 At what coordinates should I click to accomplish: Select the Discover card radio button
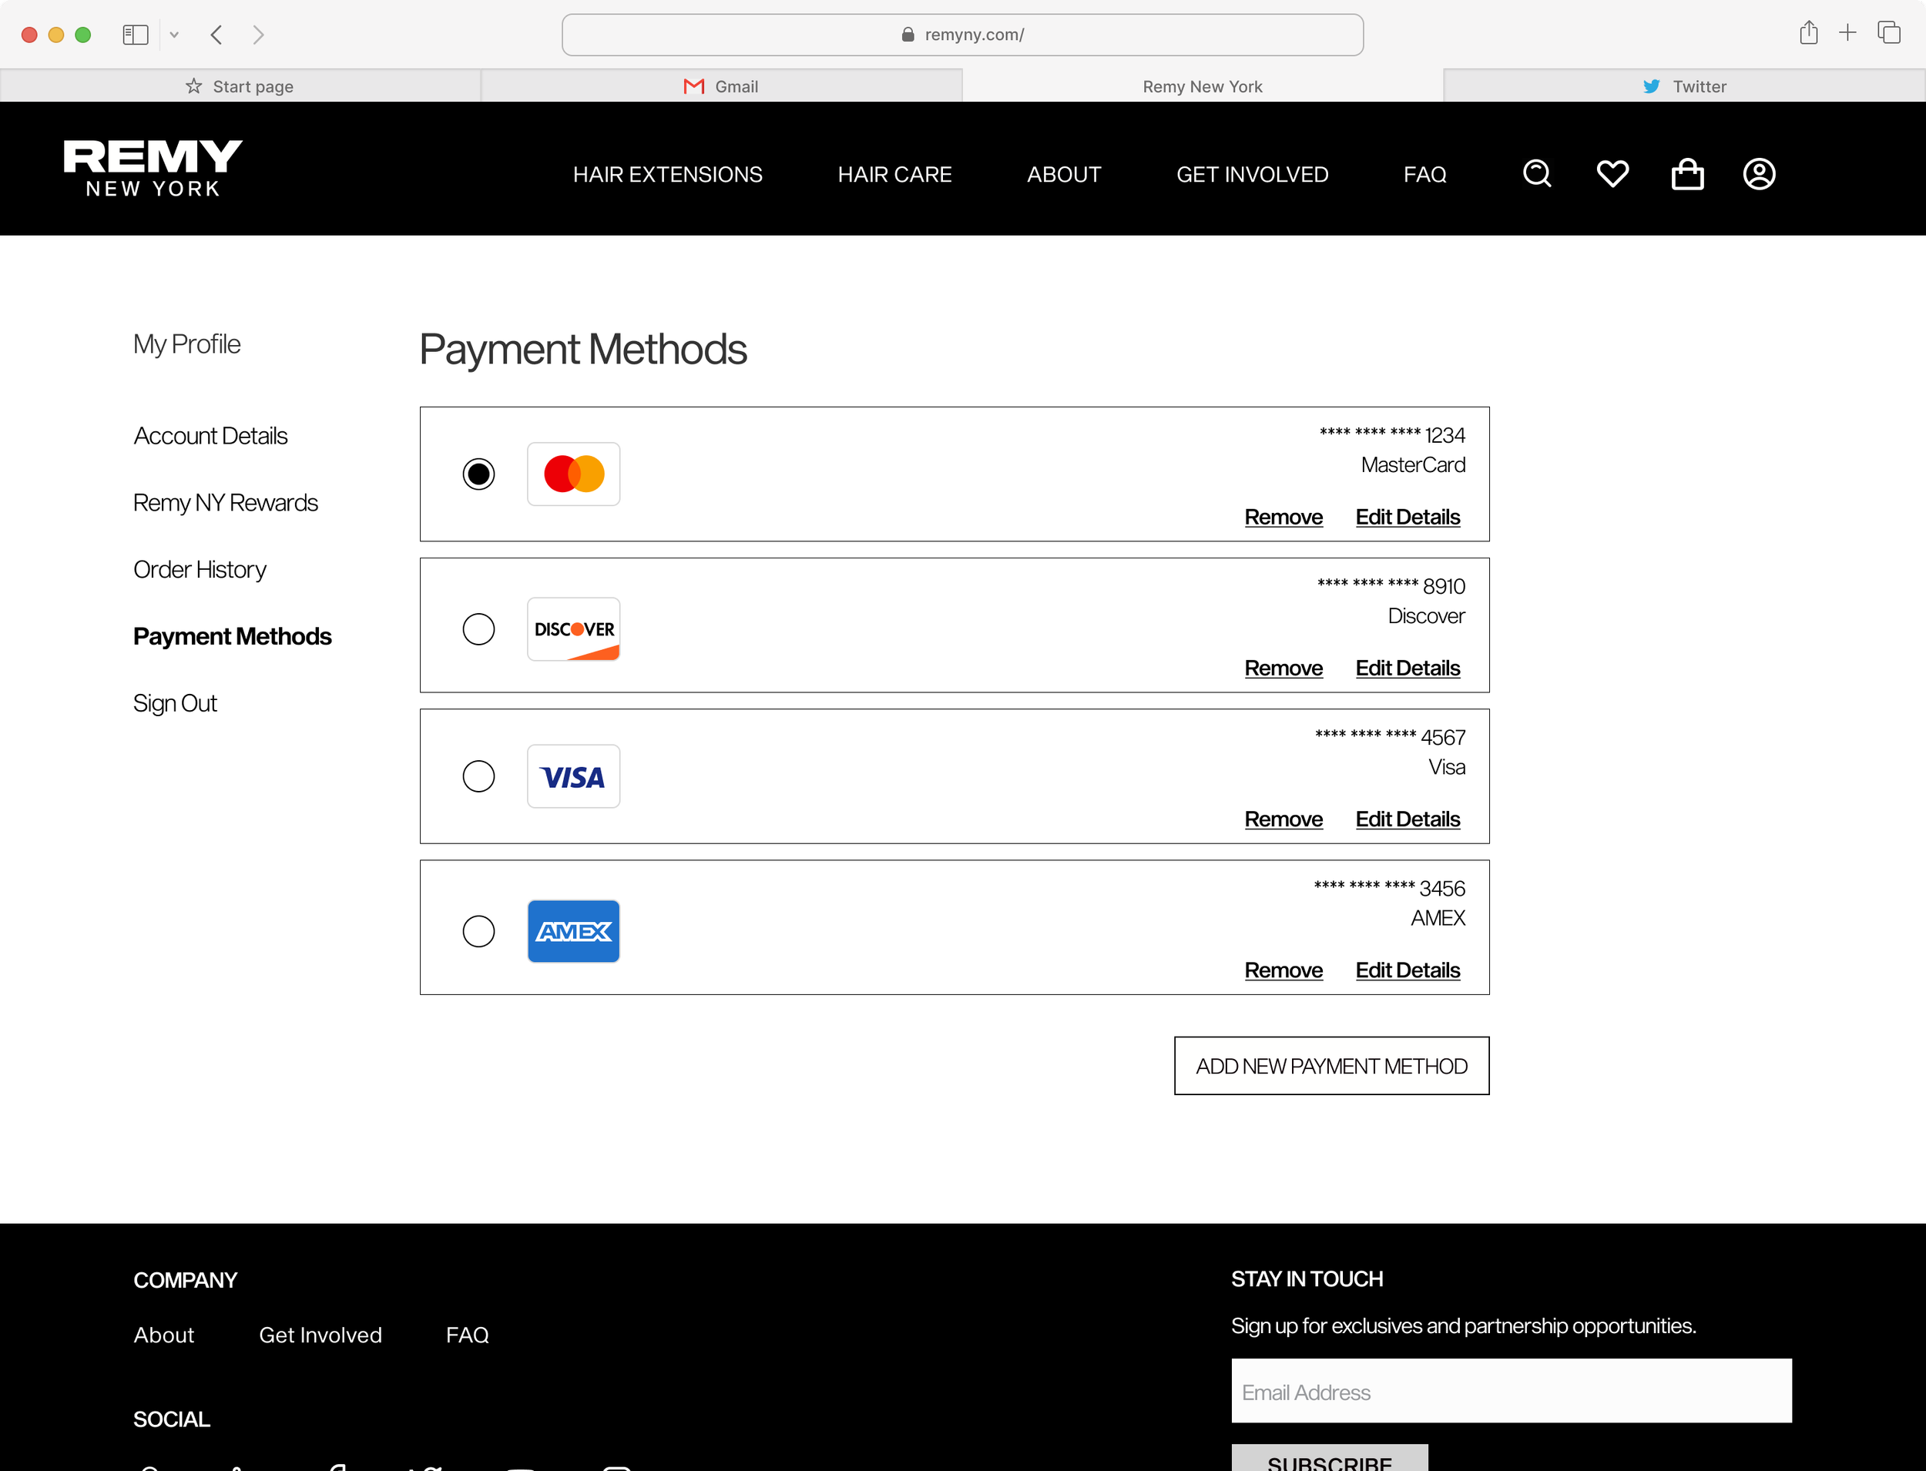[478, 628]
